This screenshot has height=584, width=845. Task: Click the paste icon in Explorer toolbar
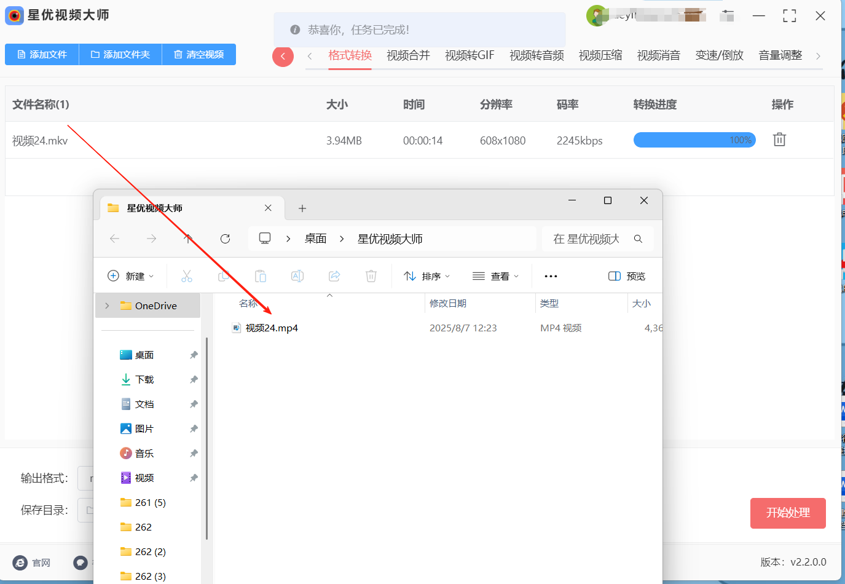point(261,276)
